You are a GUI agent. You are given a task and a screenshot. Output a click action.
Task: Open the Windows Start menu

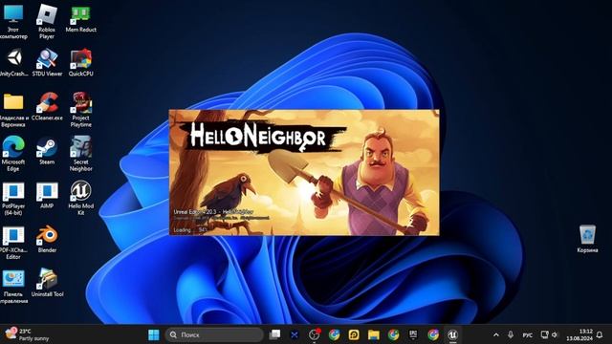coord(154,334)
